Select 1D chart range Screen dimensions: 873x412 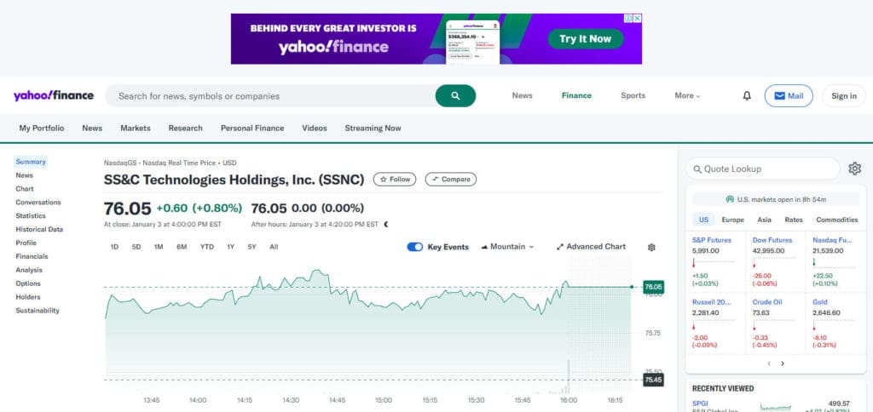click(x=115, y=247)
